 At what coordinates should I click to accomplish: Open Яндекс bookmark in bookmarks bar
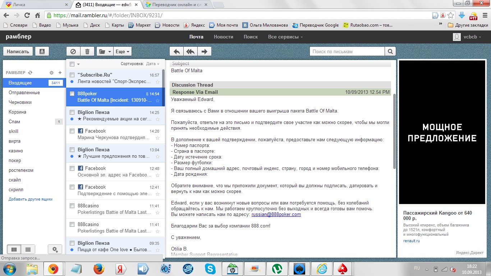(194, 25)
